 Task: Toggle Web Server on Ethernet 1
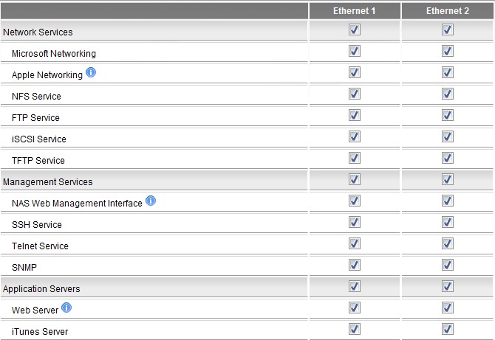[355, 308]
